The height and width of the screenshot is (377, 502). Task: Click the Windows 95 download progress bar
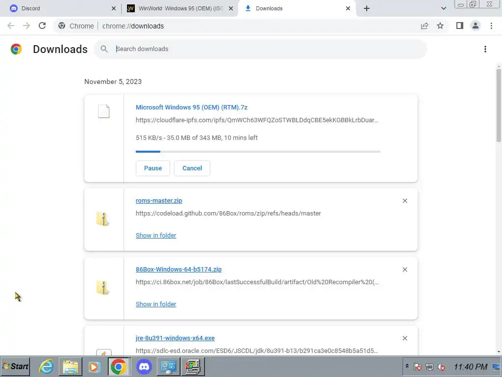coord(258,152)
